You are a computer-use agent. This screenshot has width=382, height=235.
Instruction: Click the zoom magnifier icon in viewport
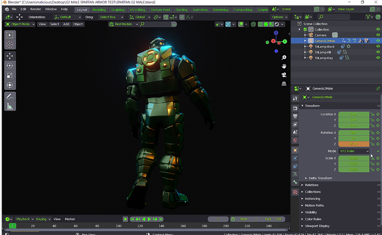point(284,57)
